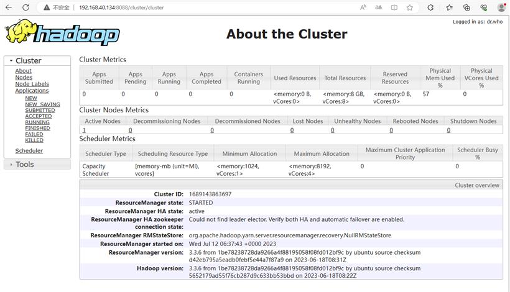This screenshot has height=292, width=510.
Task: Click the Used Resources column header
Action: pos(295,78)
